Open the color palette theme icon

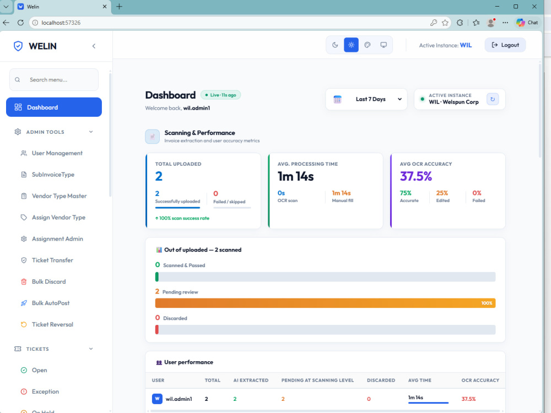coord(367,45)
